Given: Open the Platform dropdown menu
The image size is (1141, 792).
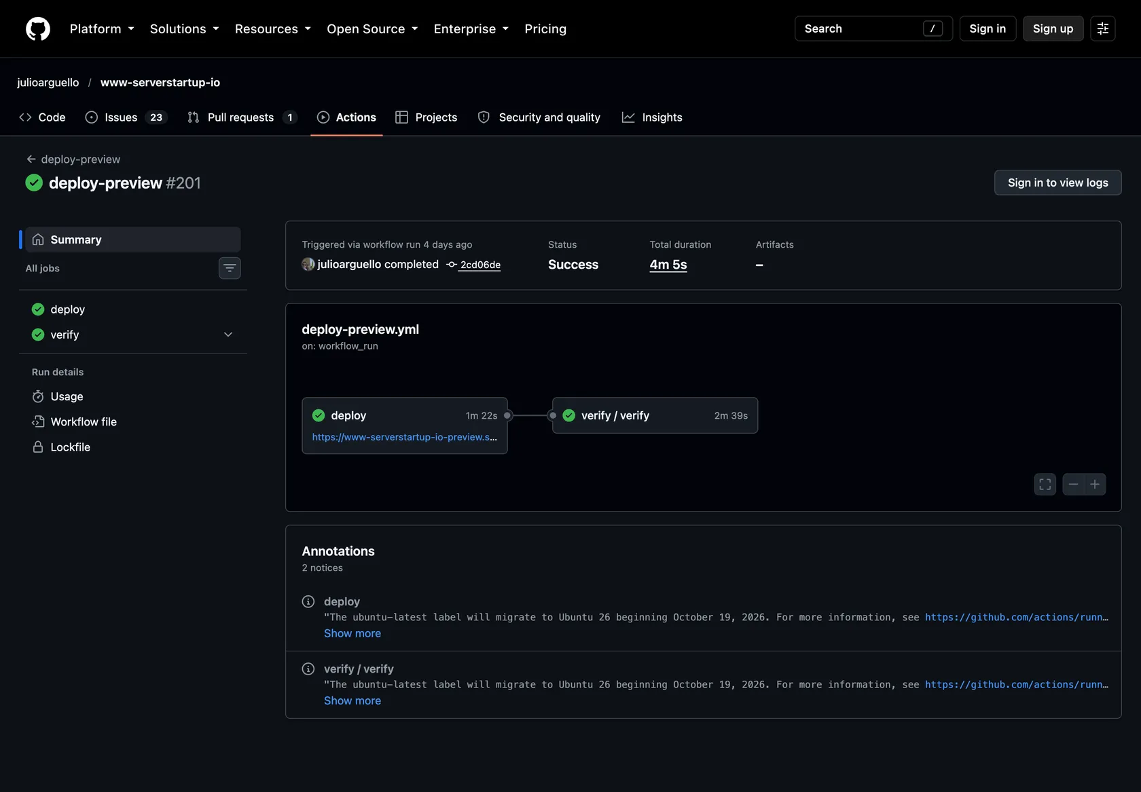Looking at the screenshot, I should click(x=102, y=29).
